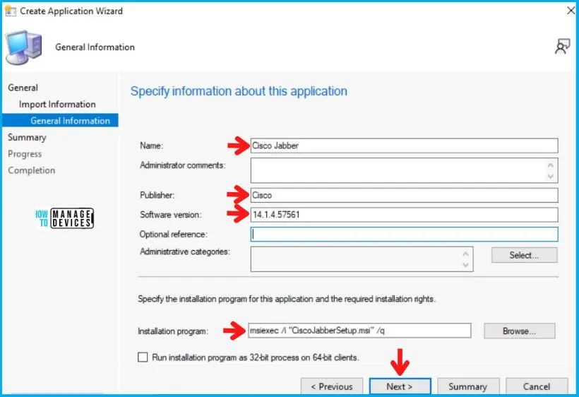579x397 pixels.
Task: Click the Summary button at bottom
Action: point(468,386)
